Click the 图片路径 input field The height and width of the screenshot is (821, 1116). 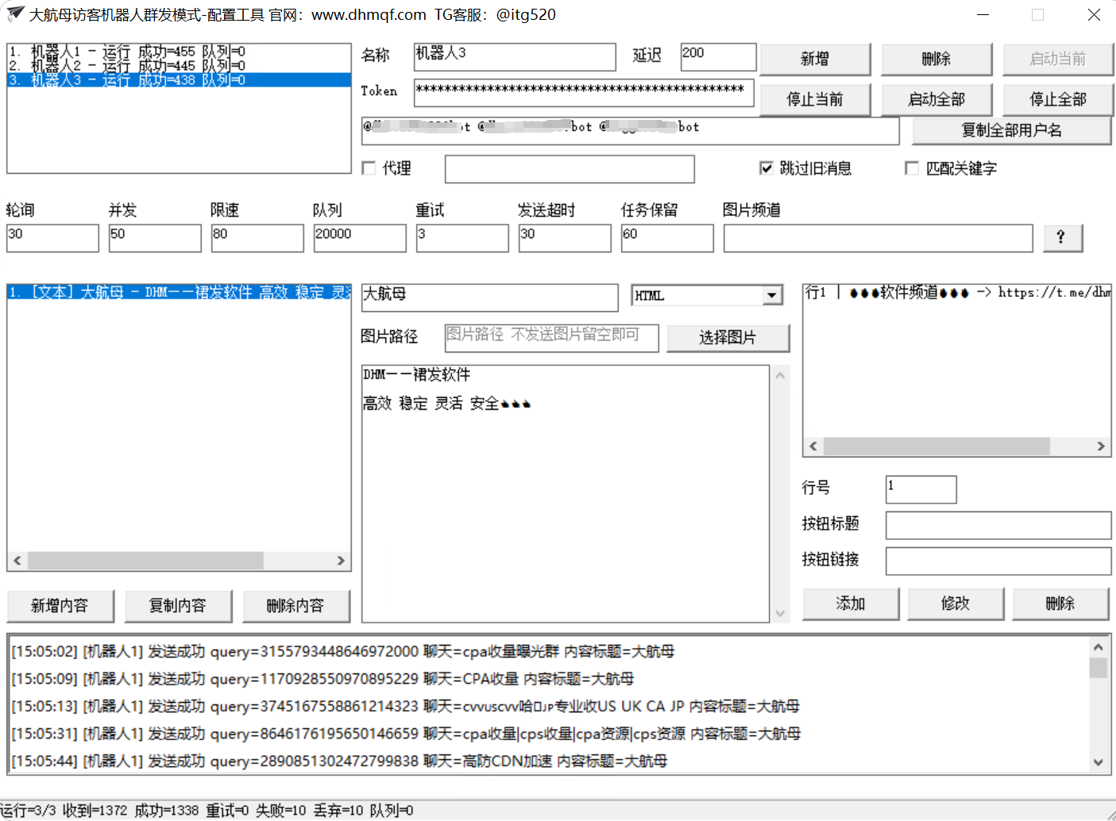(x=552, y=337)
